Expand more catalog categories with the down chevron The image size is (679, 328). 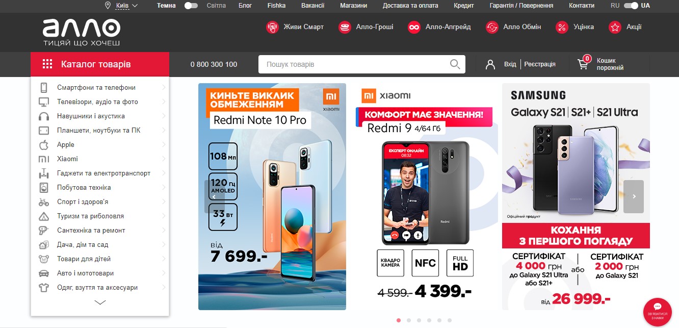(100, 302)
